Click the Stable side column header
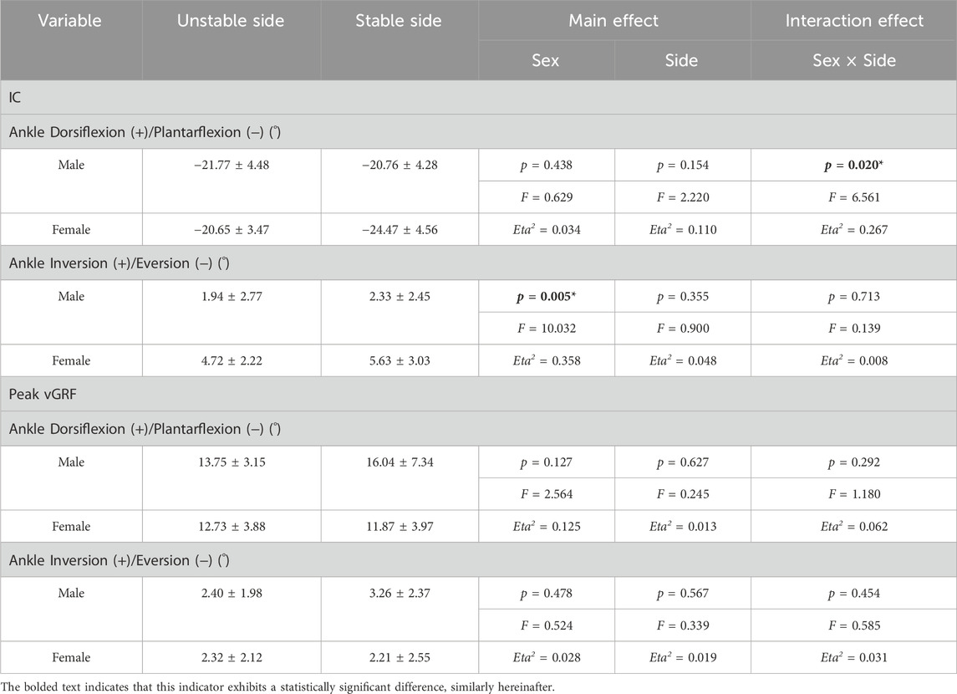This screenshot has width=957, height=694. pyautogui.click(x=399, y=21)
